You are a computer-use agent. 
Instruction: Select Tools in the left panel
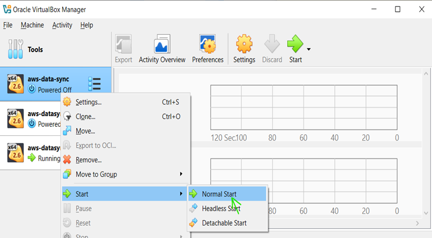click(x=55, y=49)
